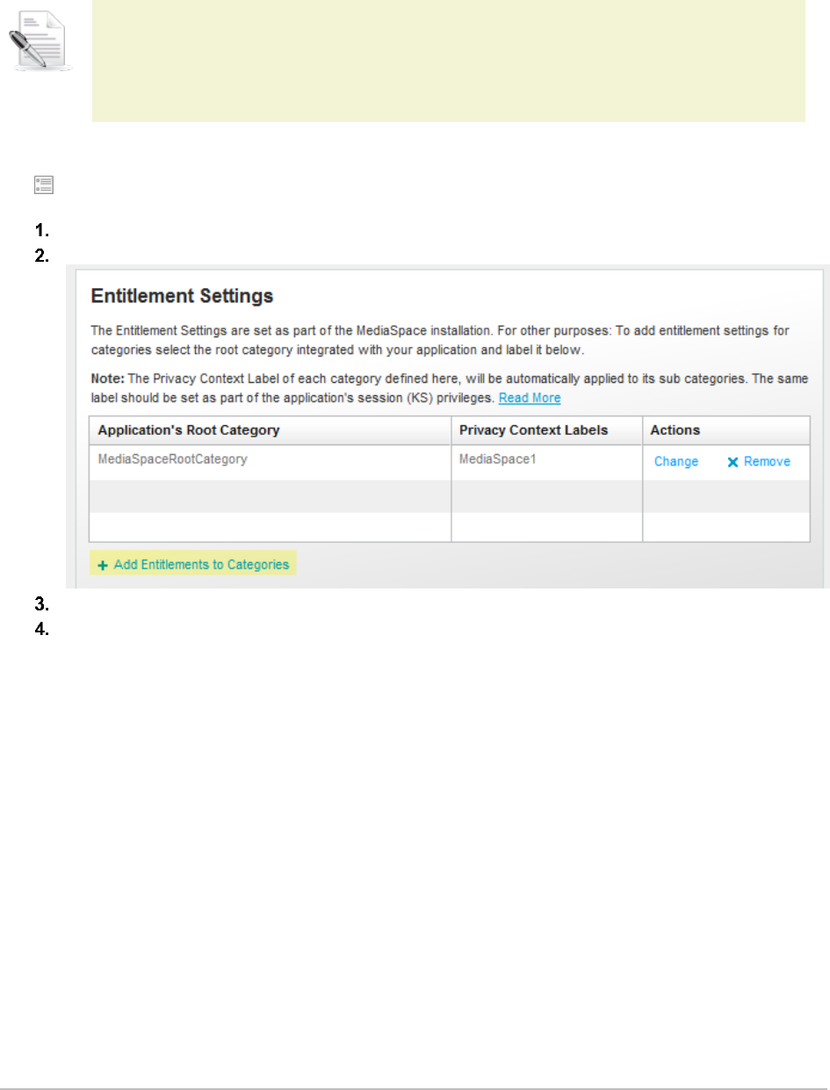Click the plus icon before Add Entitlements
The image size is (830, 1090).
pyautogui.click(x=103, y=566)
